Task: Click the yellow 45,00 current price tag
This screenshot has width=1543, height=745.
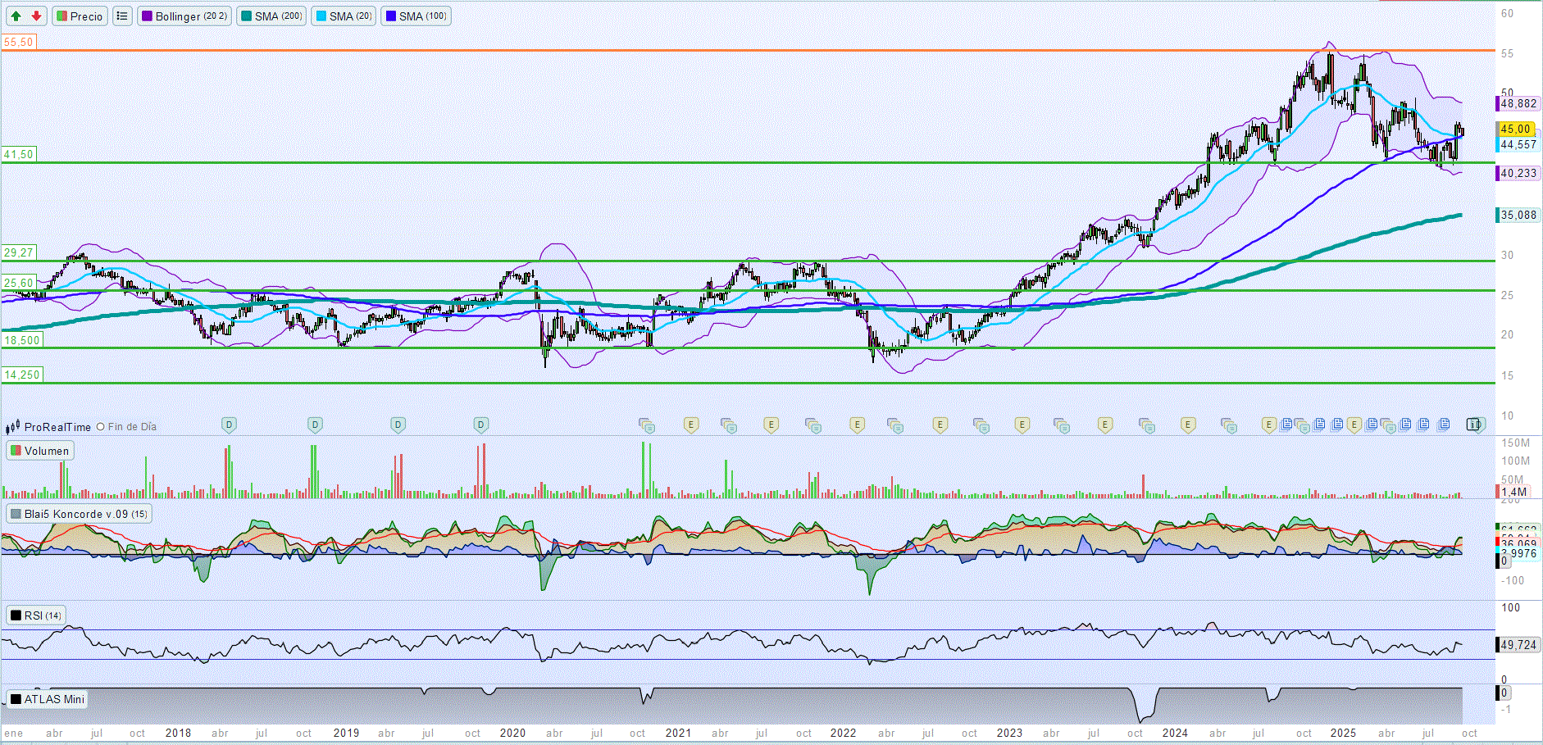Action: pos(1515,129)
